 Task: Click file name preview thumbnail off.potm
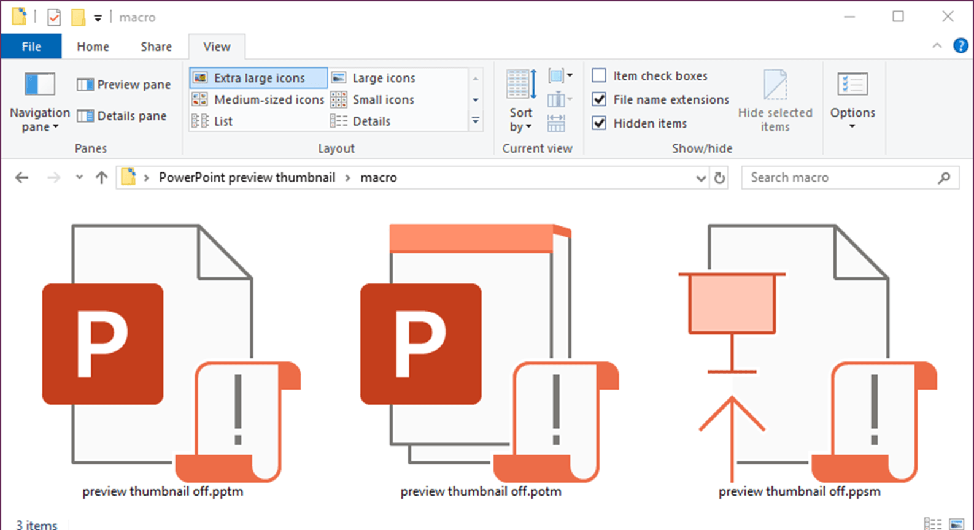pos(481,491)
